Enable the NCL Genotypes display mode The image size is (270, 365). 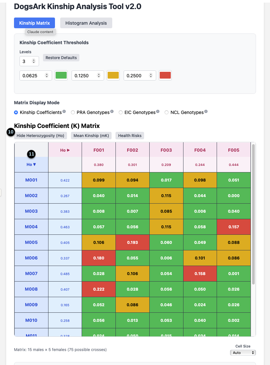166,112
